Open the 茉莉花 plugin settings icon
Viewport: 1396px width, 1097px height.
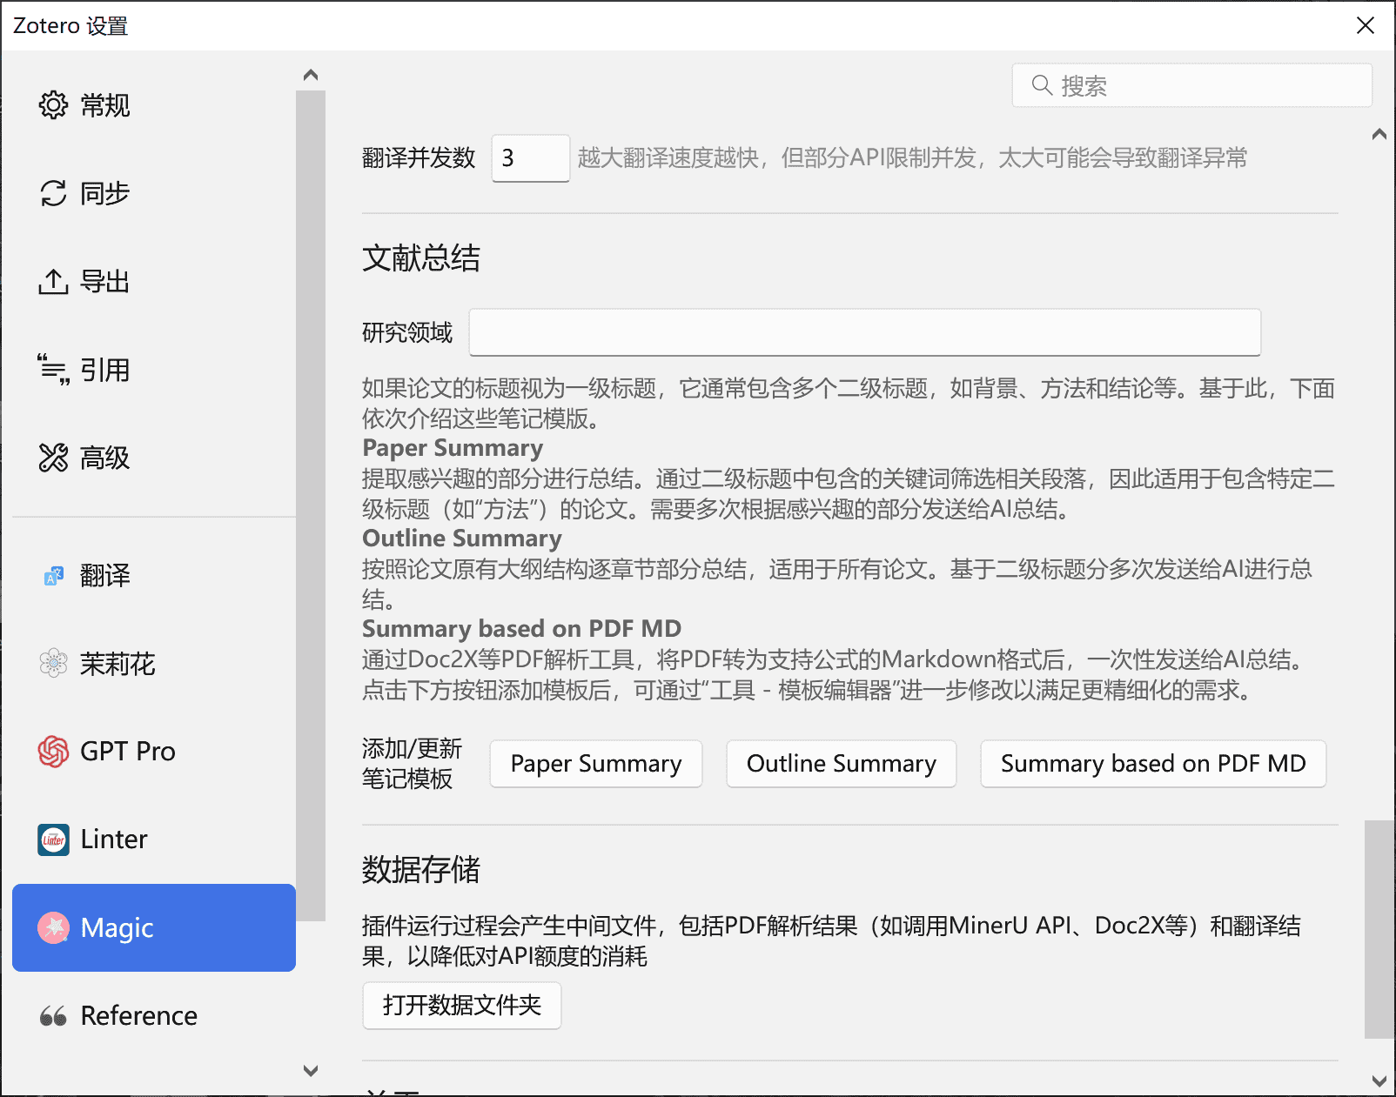[x=53, y=664]
